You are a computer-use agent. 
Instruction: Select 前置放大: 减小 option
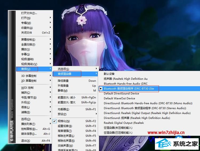[75, 97]
